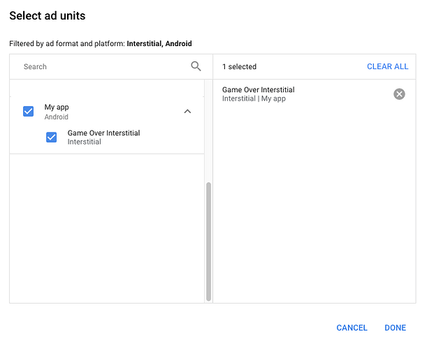The height and width of the screenshot is (349, 427).
Task: Click the Android platform subtitle under My app
Action: pos(57,117)
